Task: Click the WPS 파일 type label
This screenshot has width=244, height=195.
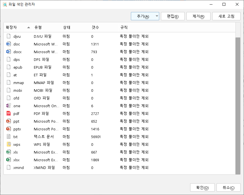Action: pyautogui.click(x=42, y=144)
